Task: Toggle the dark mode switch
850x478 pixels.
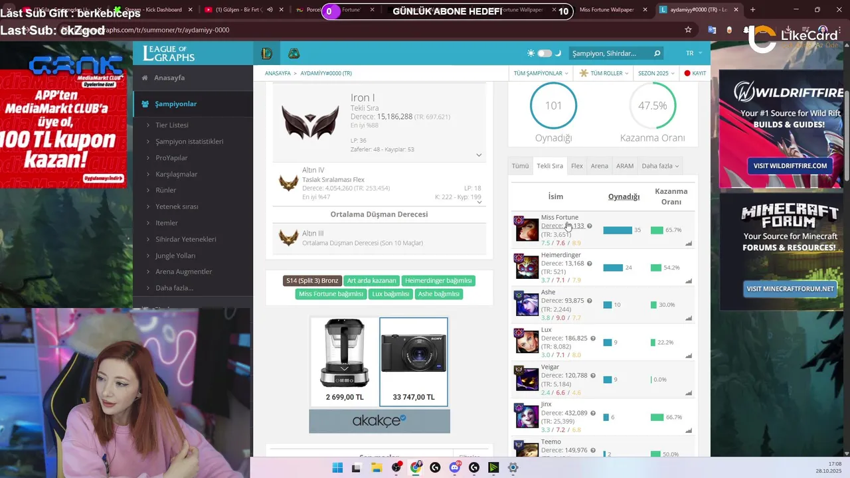Action: (545, 53)
